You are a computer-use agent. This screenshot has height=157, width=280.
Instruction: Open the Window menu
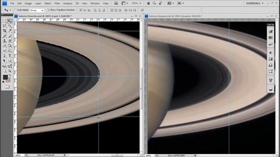[x=95, y=3]
